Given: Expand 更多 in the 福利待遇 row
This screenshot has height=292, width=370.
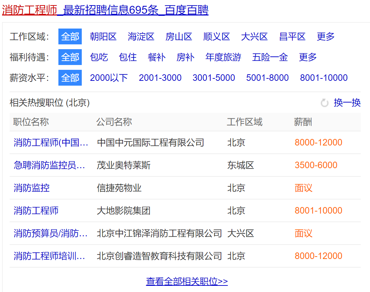Looking at the screenshot, I should click(x=308, y=57).
